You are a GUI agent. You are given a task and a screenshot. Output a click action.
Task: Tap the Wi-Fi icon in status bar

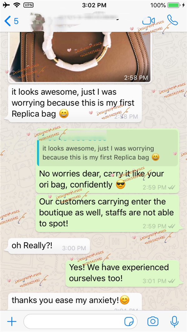[x=17, y=5]
